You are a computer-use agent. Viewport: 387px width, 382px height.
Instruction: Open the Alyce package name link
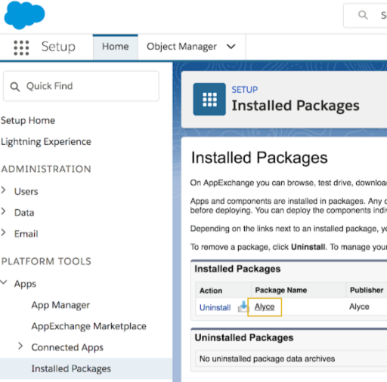click(265, 307)
